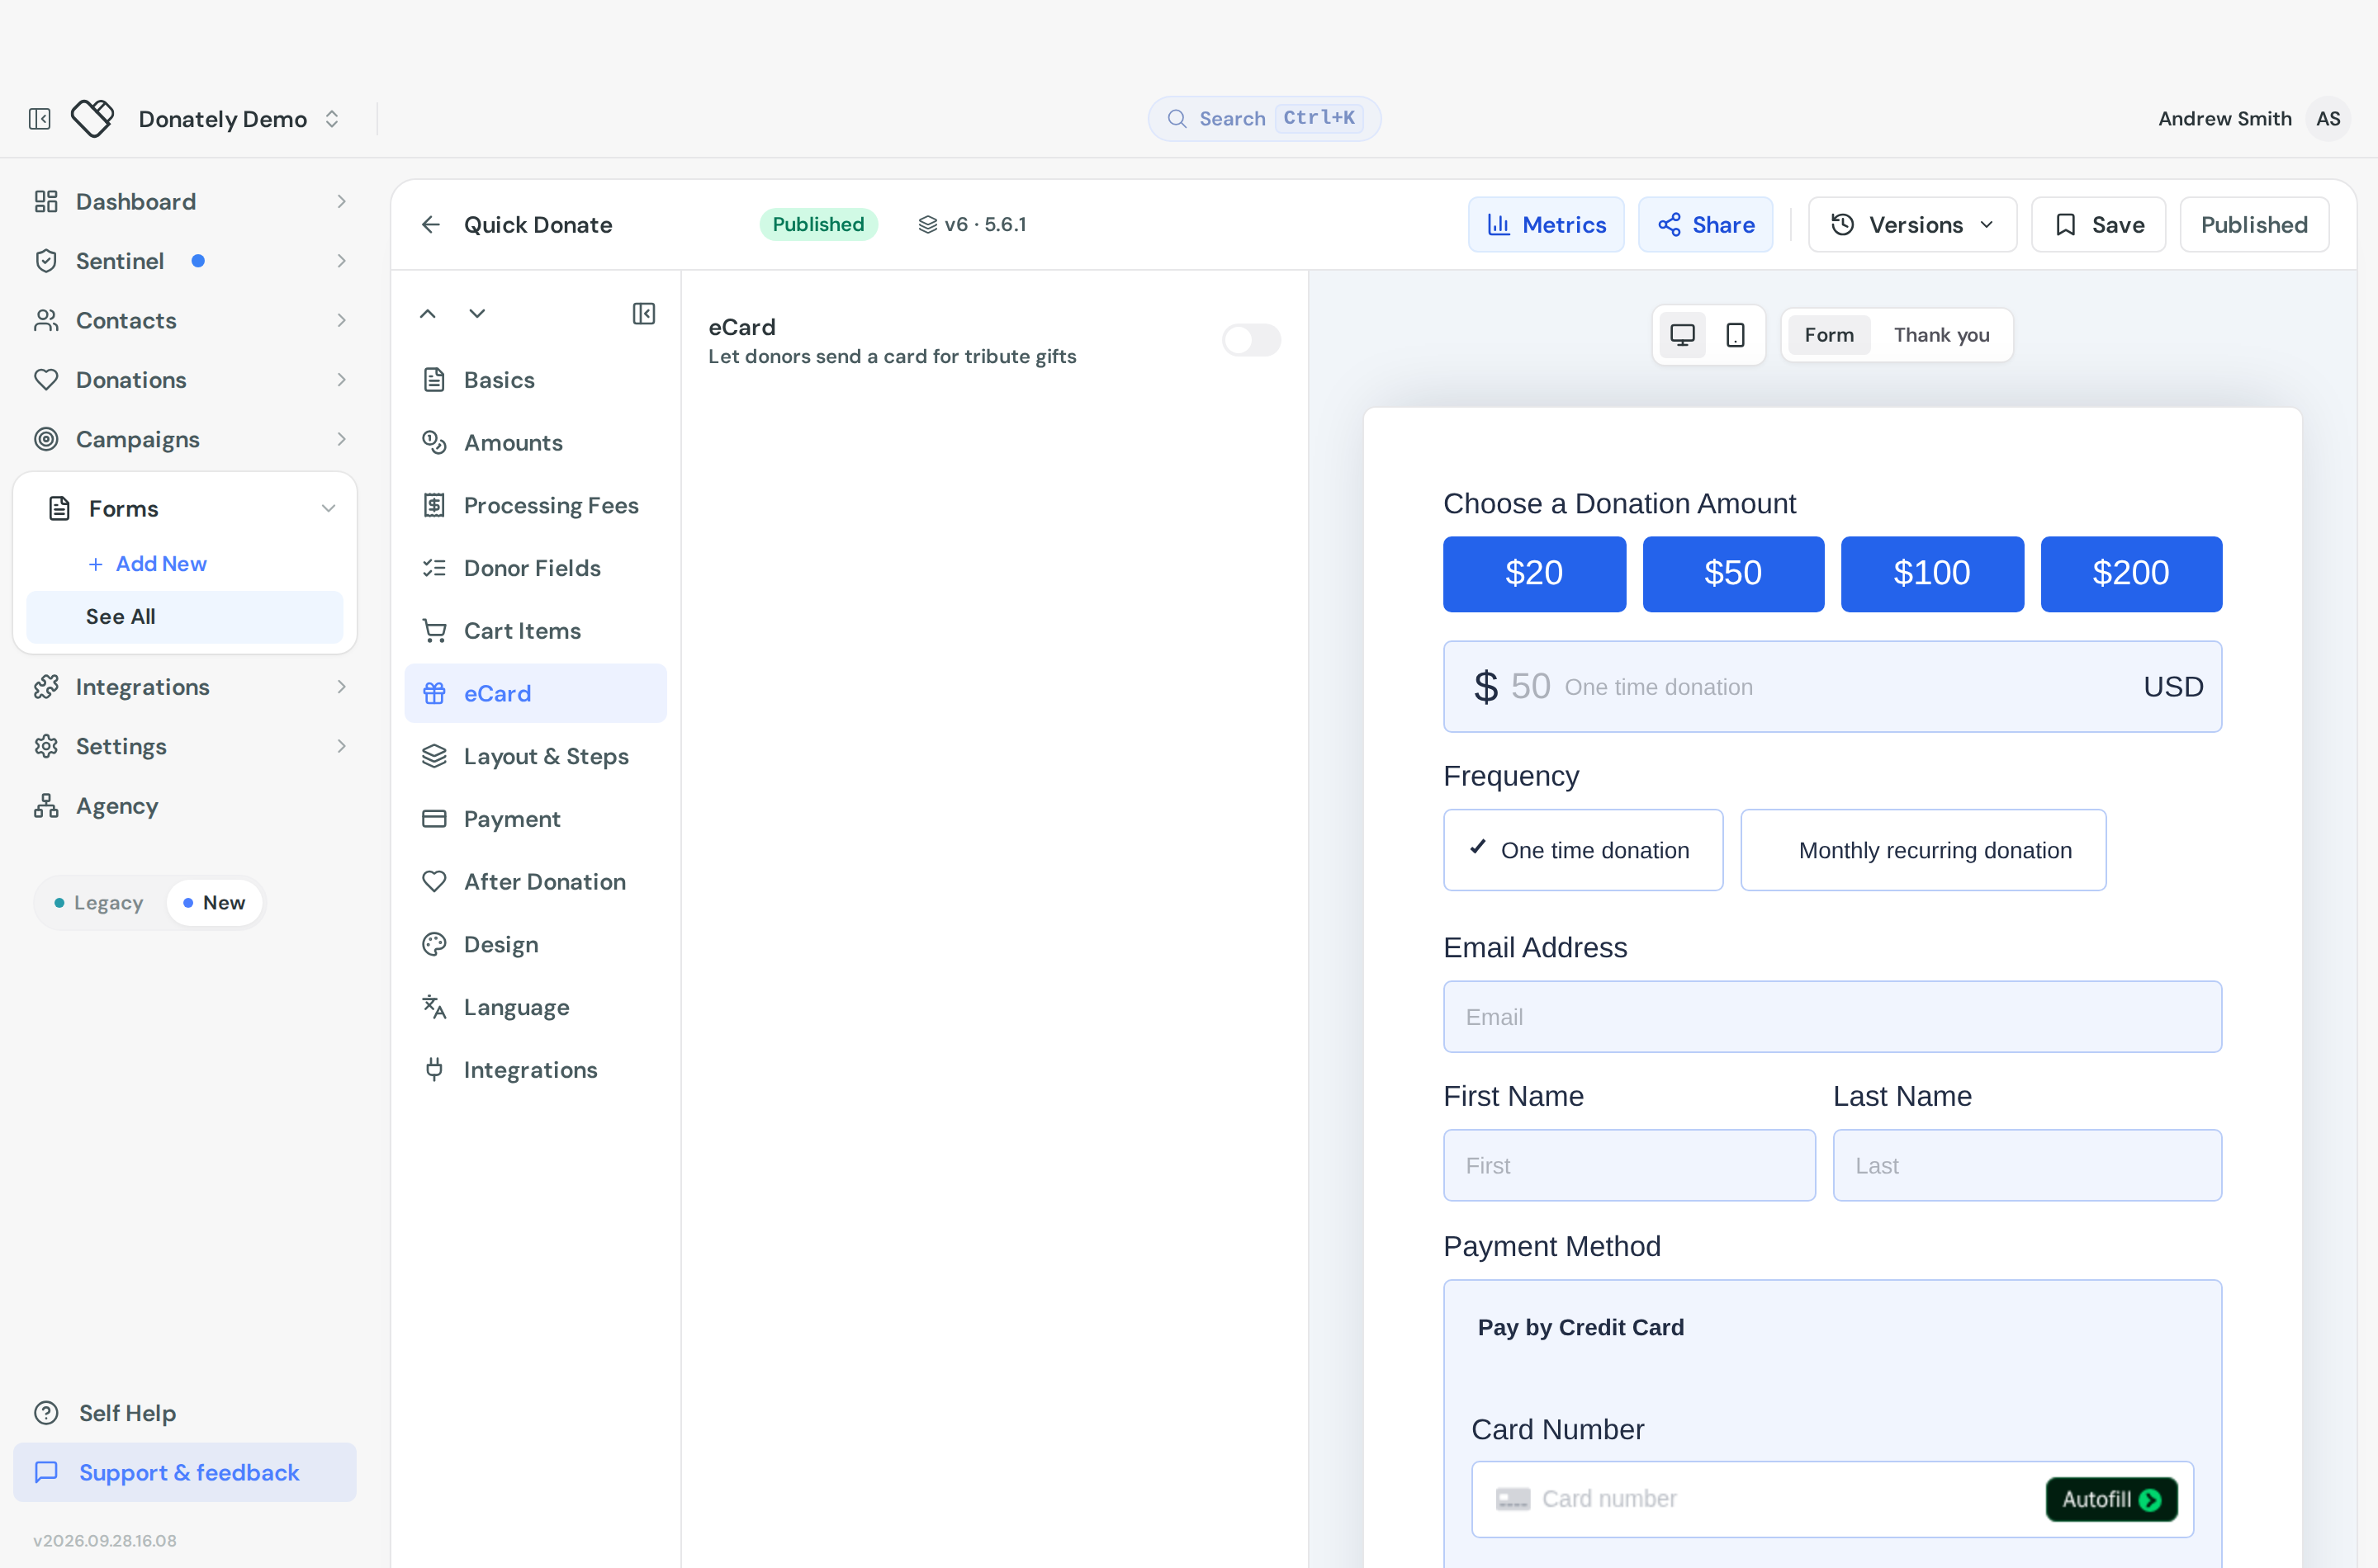Click the Integrations plug icon in form menu
Viewport: 2378px width, 1568px height.
tap(434, 1070)
